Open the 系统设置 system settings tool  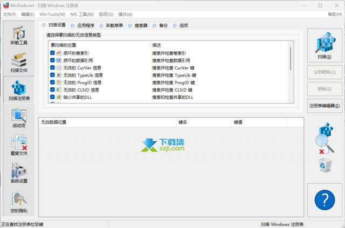[19, 173]
